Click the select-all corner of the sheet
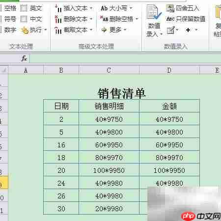This screenshot has width=221, height=221. 4,70
